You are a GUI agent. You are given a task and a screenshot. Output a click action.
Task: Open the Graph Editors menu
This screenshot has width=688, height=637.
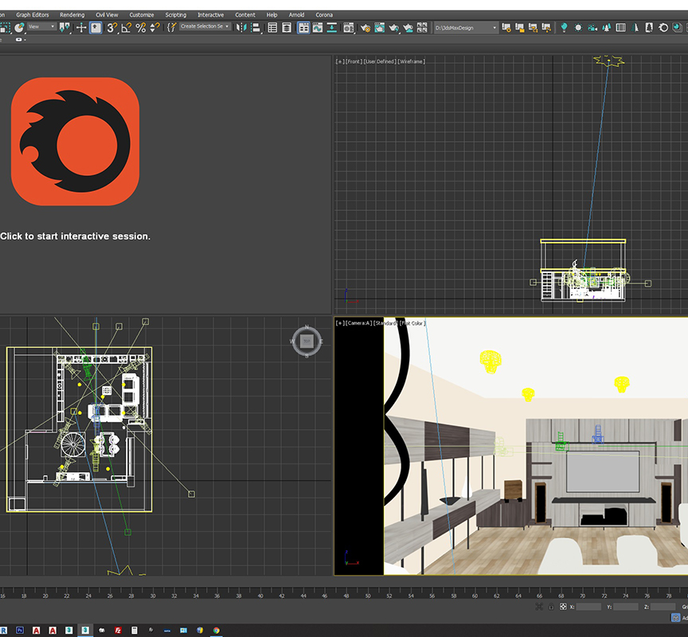(x=33, y=14)
